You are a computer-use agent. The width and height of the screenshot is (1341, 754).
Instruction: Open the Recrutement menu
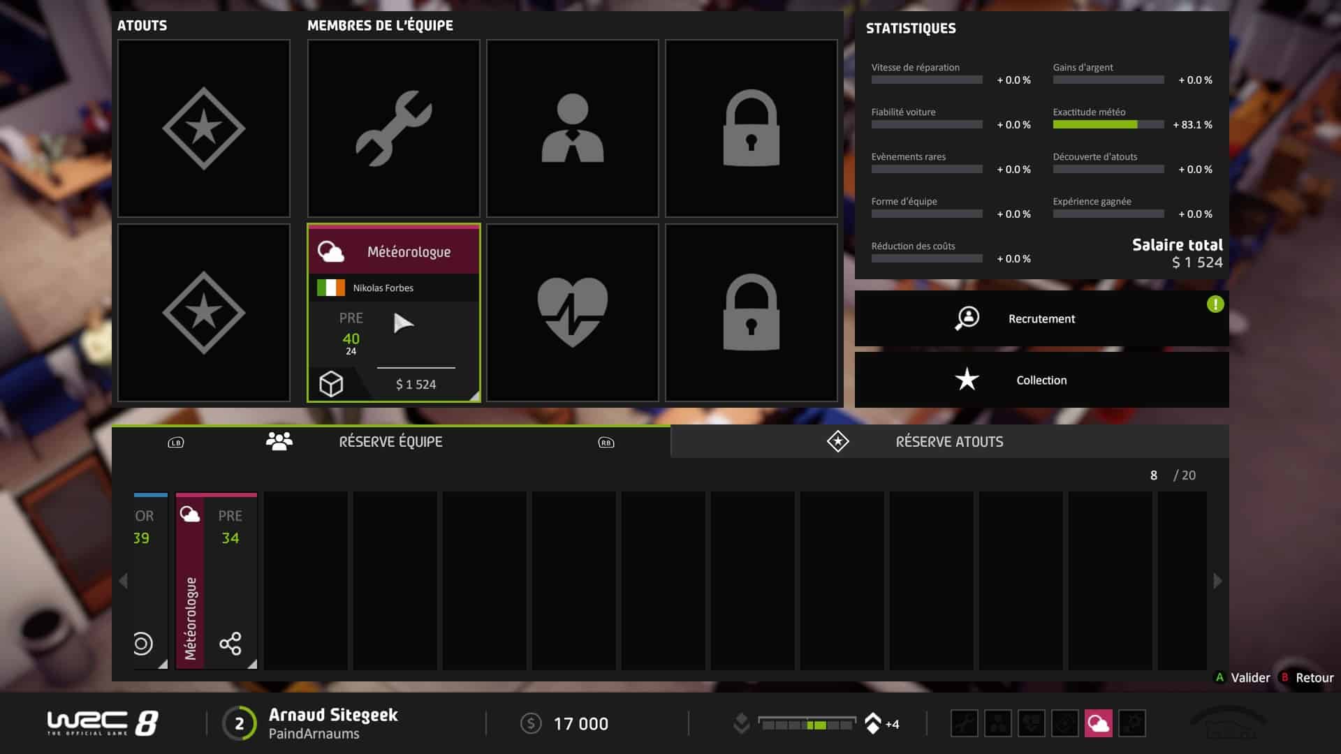click(1041, 318)
